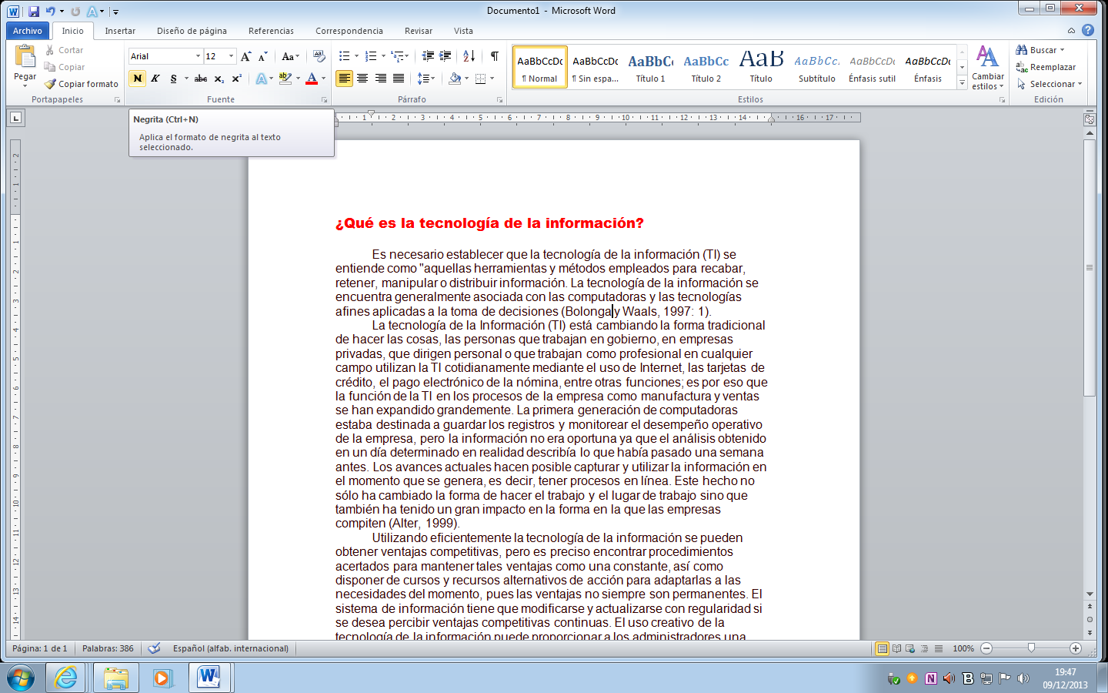Toggle Negrita bold formatting
The height and width of the screenshot is (693, 1108).
(137, 79)
